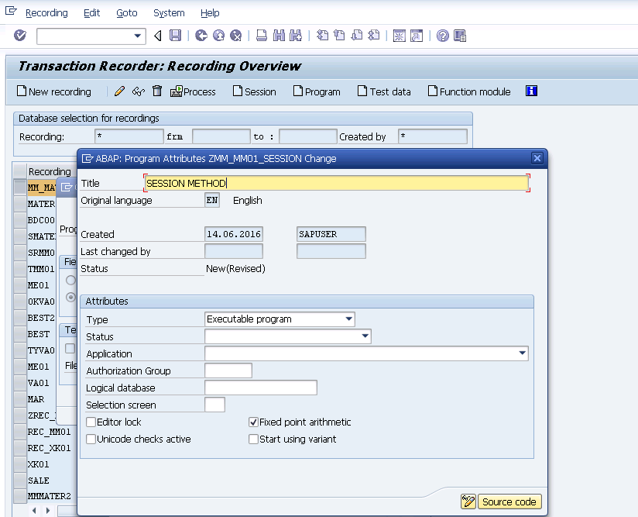Click the Session button on the application toolbar
638x517 pixels.
tap(255, 91)
